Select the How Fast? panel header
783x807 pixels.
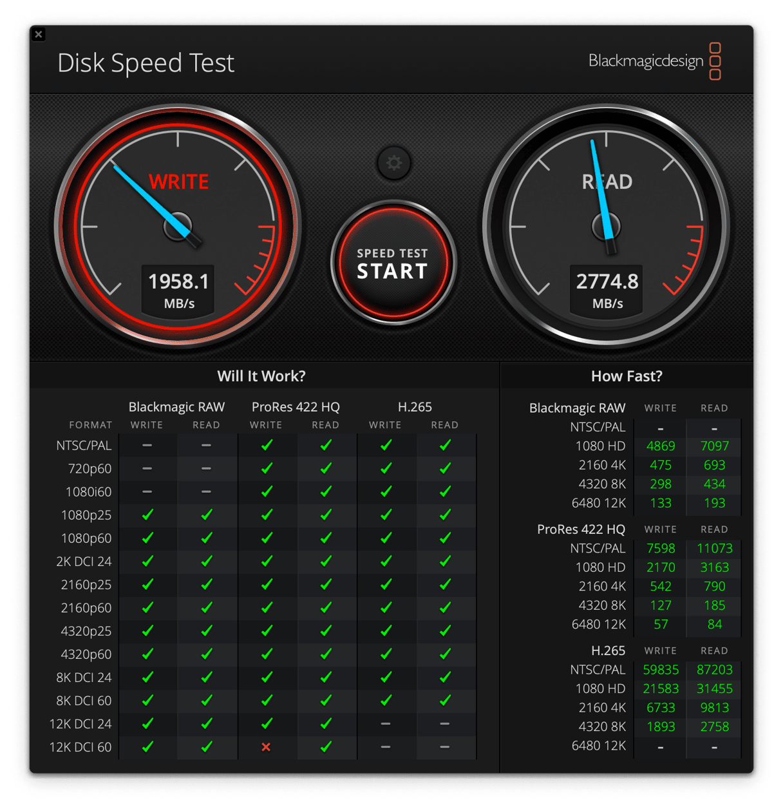click(626, 376)
